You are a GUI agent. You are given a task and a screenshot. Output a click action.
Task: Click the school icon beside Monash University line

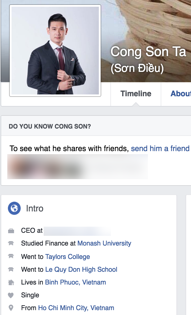(11, 243)
